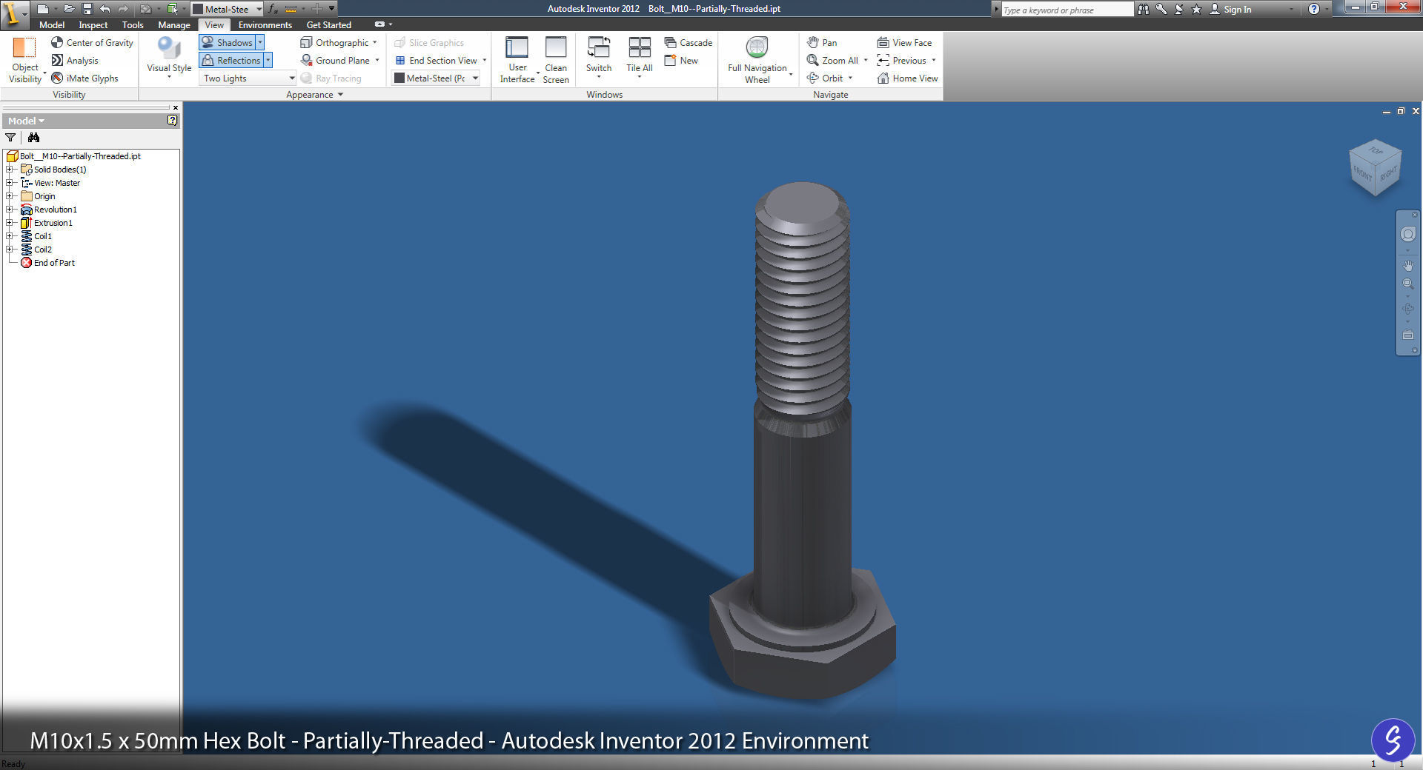
Task: Select the Pan tool
Action: (822, 43)
